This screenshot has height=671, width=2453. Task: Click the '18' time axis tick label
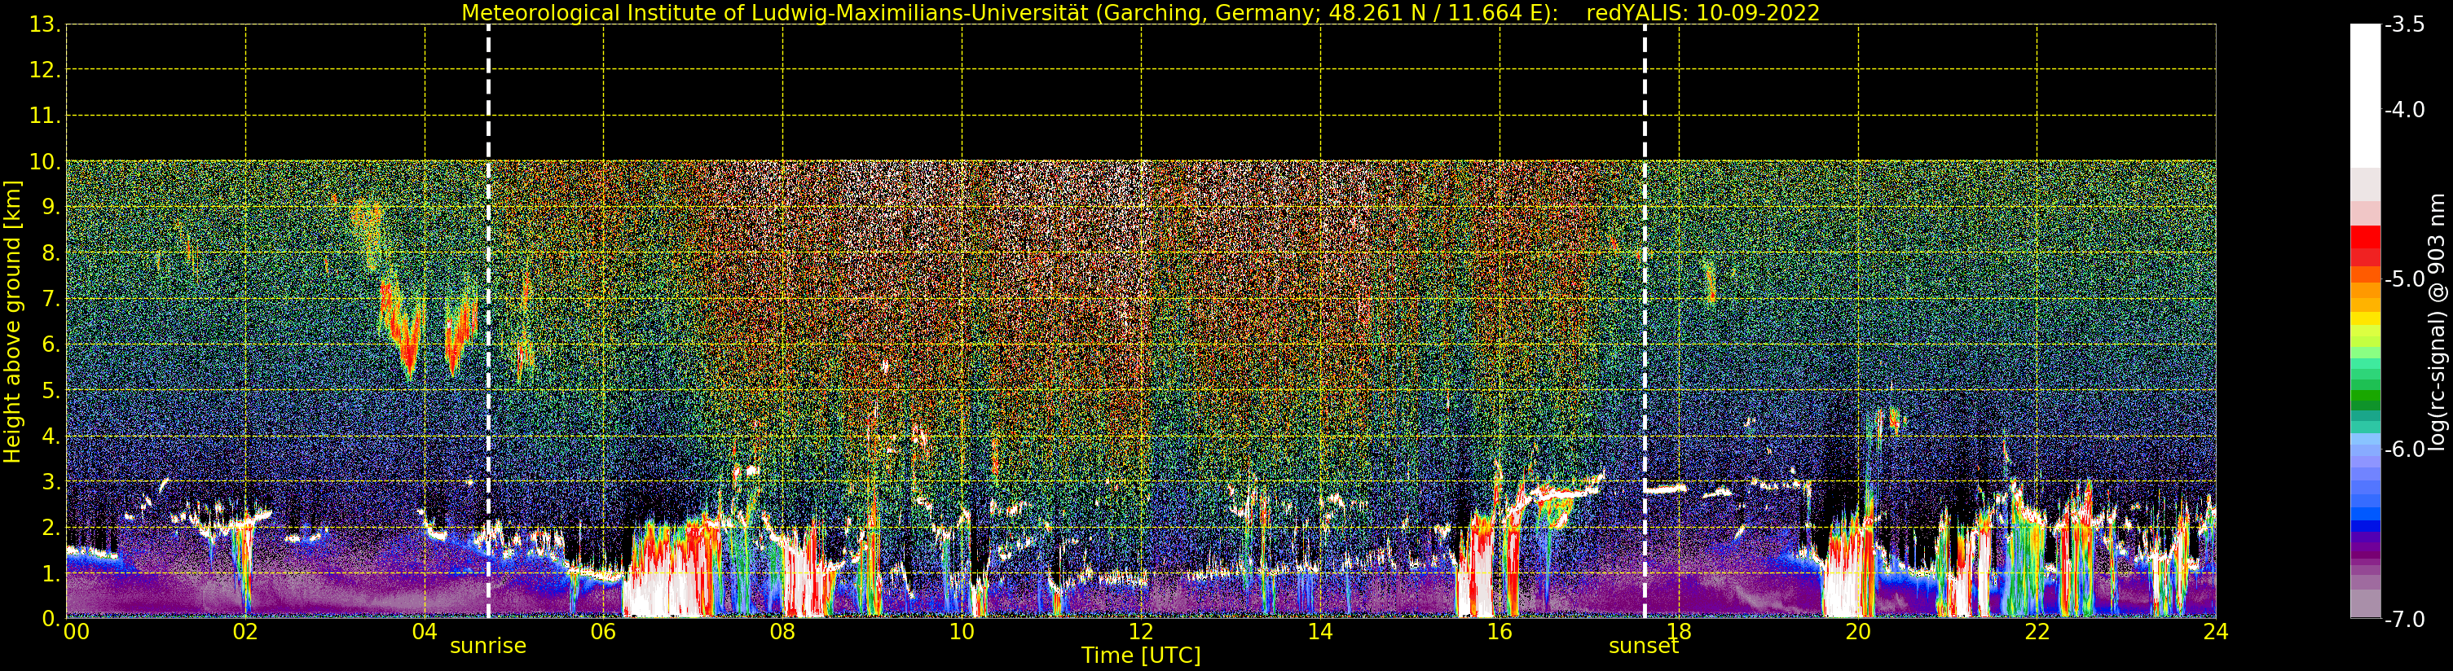[x=1679, y=632]
